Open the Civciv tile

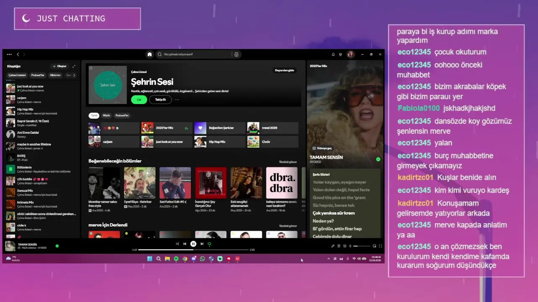point(273,142)
